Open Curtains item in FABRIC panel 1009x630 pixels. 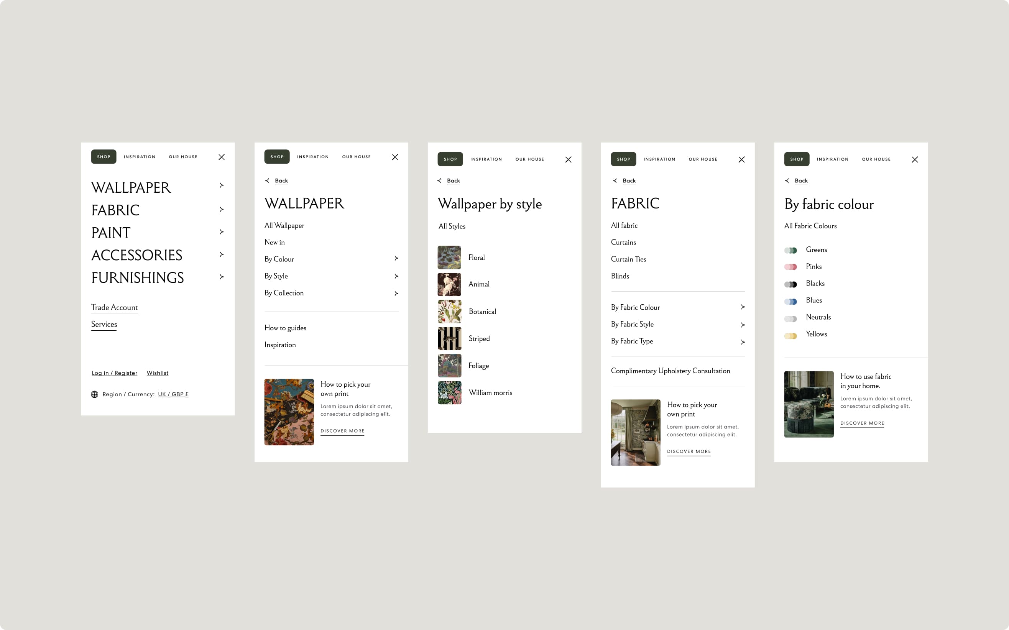coord(623,242)
